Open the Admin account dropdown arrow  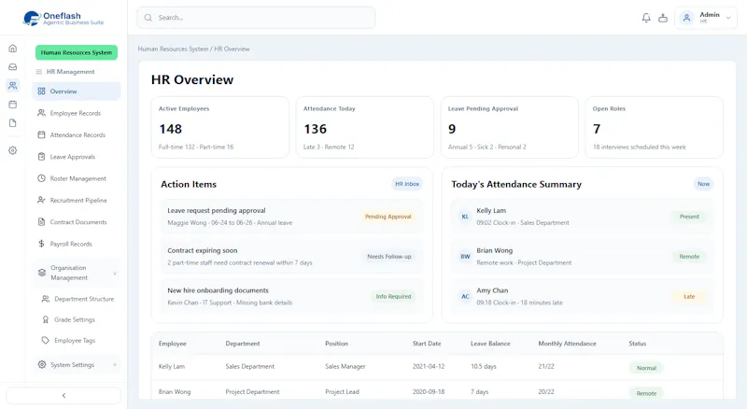coord(728,18)
